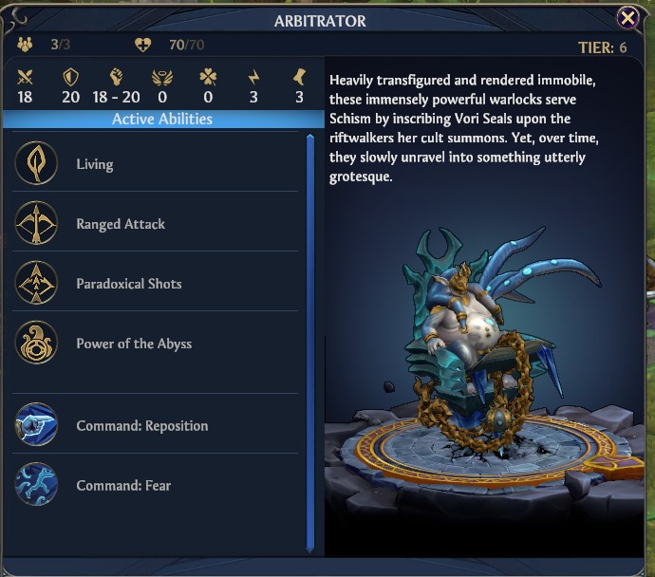Screen dimensions: 655x577
Task: Click the Living ability leaf icon
Action: coord(36,163)
